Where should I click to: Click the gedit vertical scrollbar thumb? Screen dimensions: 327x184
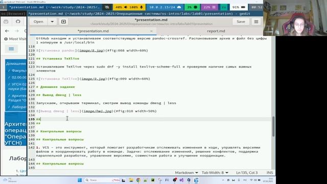pos(273,127)
